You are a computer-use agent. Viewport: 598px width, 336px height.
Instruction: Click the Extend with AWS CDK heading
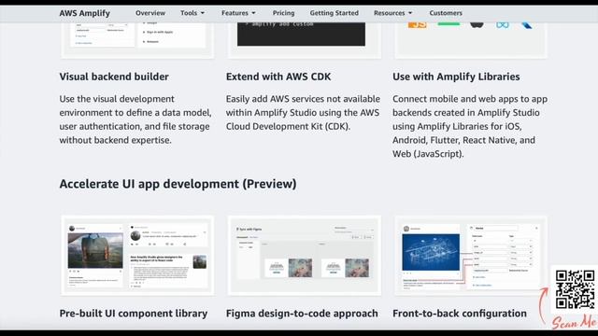tap(278, 77)
